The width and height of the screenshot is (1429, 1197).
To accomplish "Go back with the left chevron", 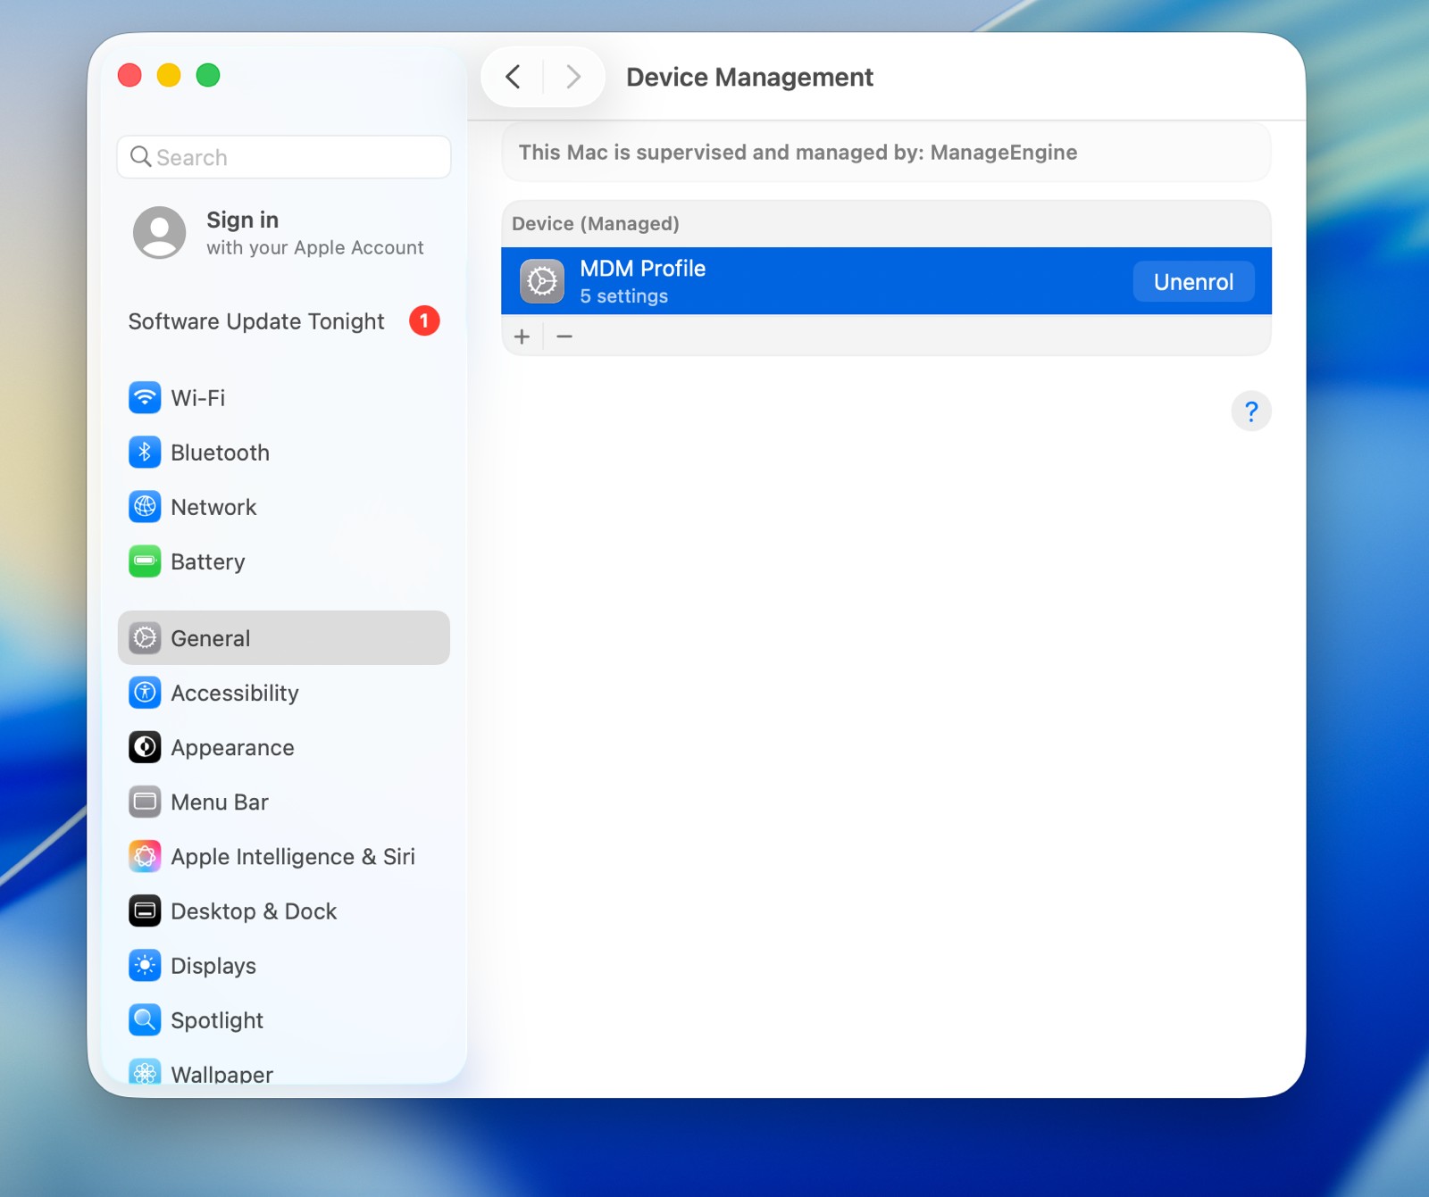I will [x=514, y=78].
